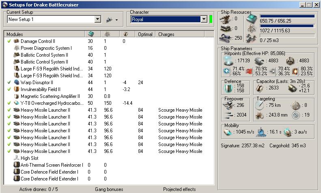Deactivate the Y-T8 Overcharged Hydrocarbon module checkmark
The image size is (321, 193).
click(x=9, y=103)
